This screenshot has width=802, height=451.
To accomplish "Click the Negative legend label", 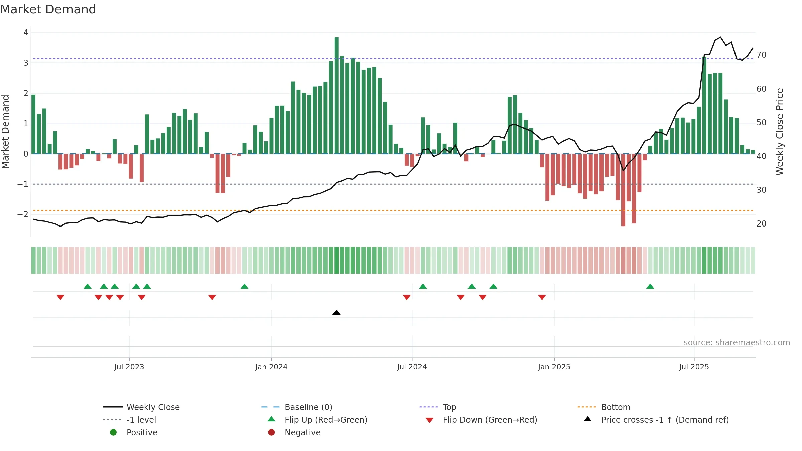I will pos(303,432).
